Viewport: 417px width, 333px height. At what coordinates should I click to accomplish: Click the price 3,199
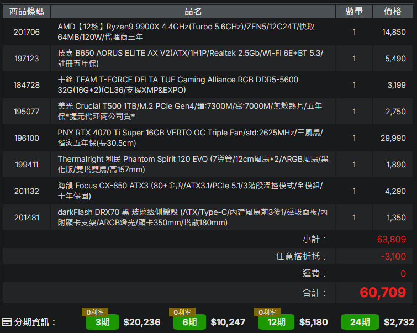[x=397, y=85]
